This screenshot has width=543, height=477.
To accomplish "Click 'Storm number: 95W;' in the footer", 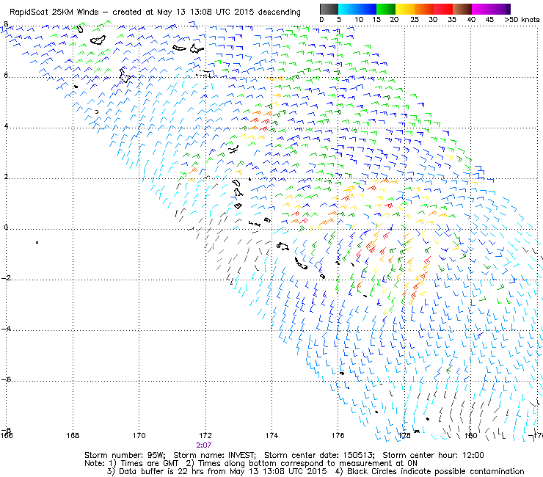I will point(125,455).
